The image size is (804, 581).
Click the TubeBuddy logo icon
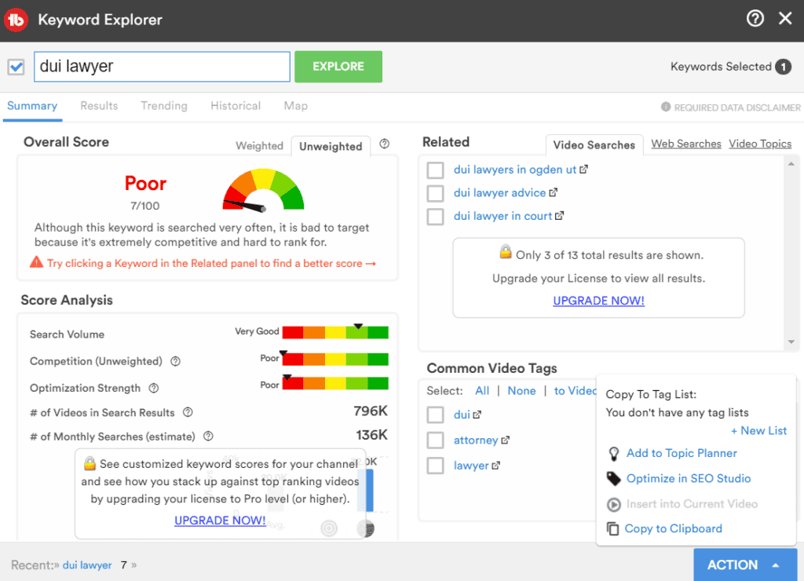[x=16, y=20]
